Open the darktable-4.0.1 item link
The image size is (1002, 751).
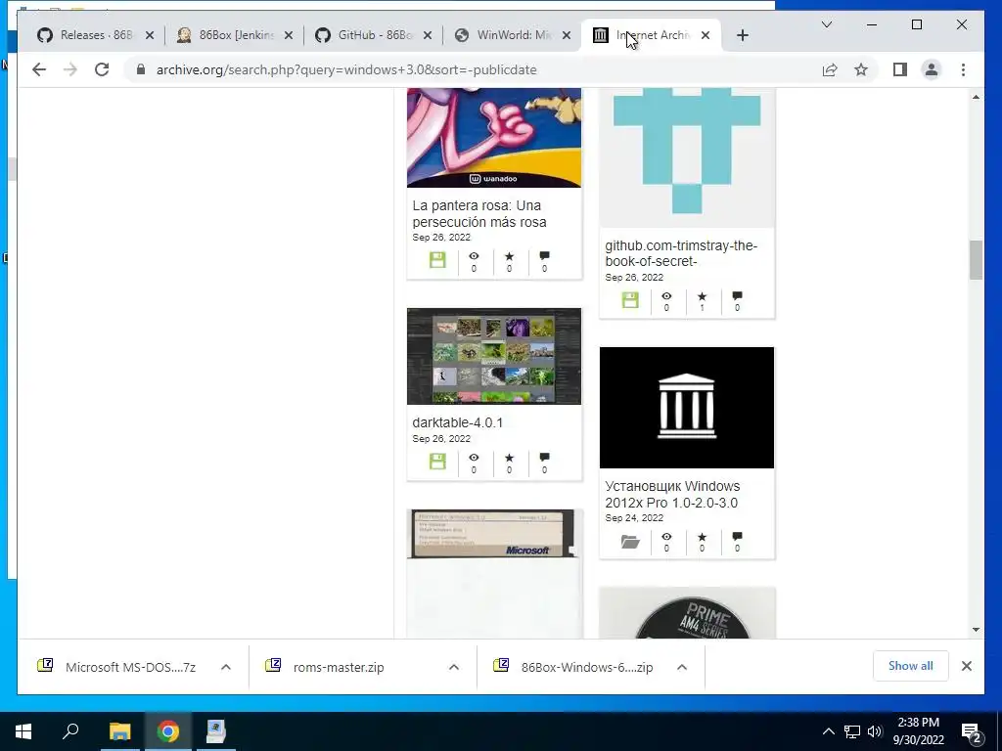coord(458,422)
